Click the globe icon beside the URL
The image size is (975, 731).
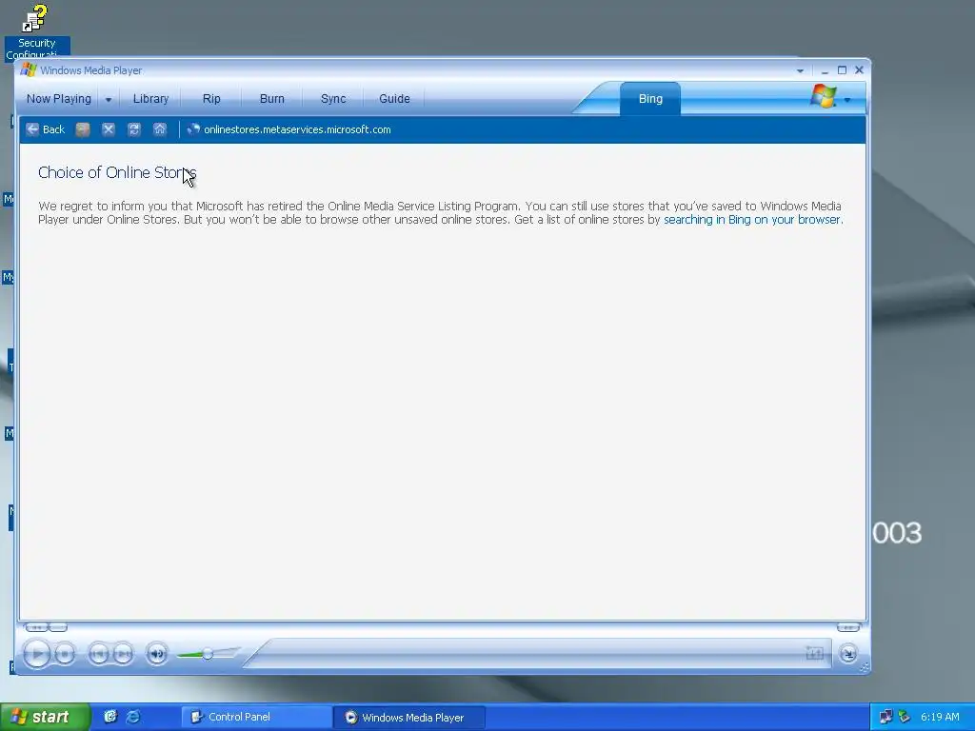pos(193,129)
